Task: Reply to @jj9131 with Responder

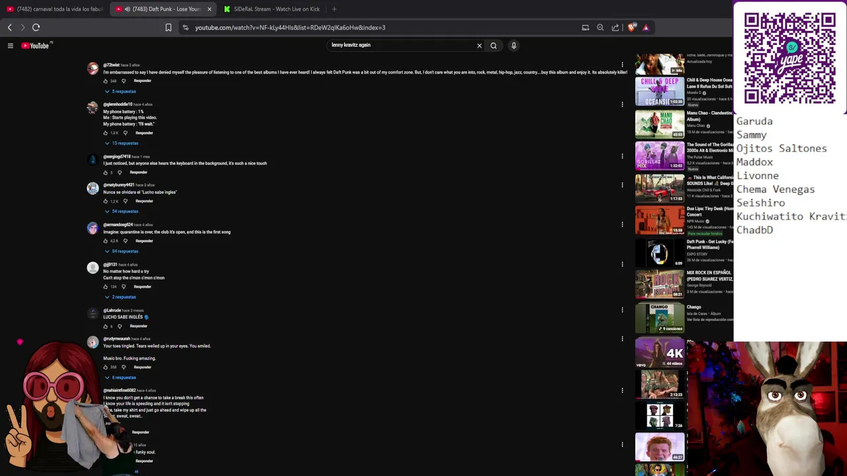Action: 142,287
